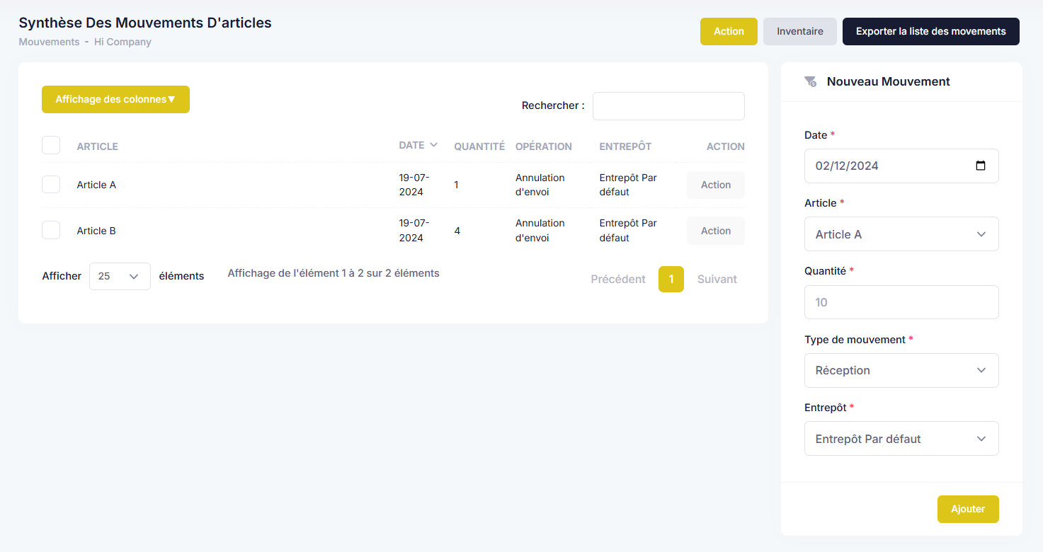Open Action button in Article B row
Image resolution: width=1043 pixels, height=552 pixels.
point(716,231)
